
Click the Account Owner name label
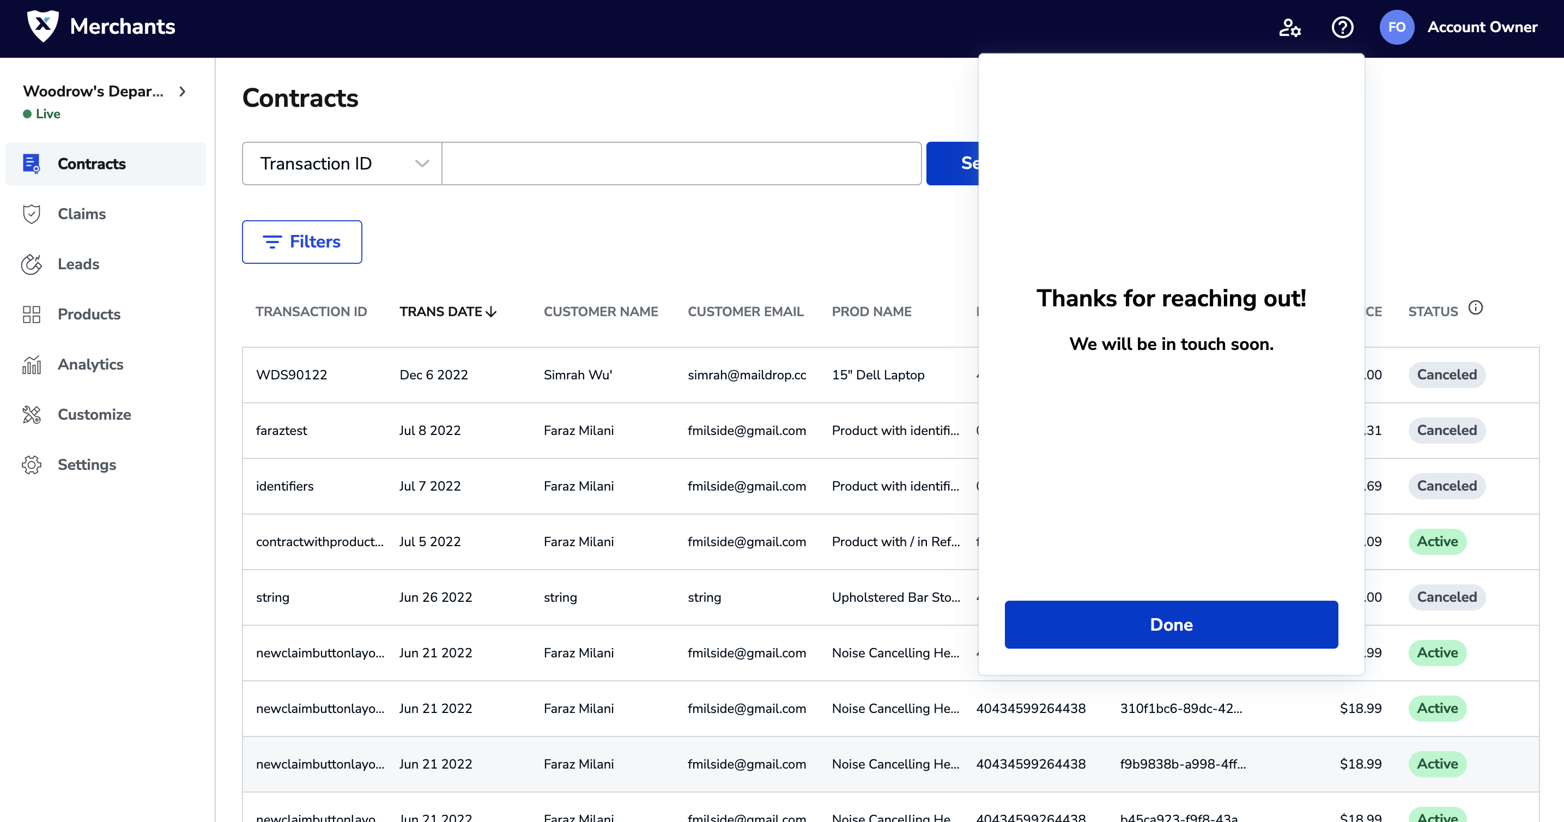tap(1482, 27)
